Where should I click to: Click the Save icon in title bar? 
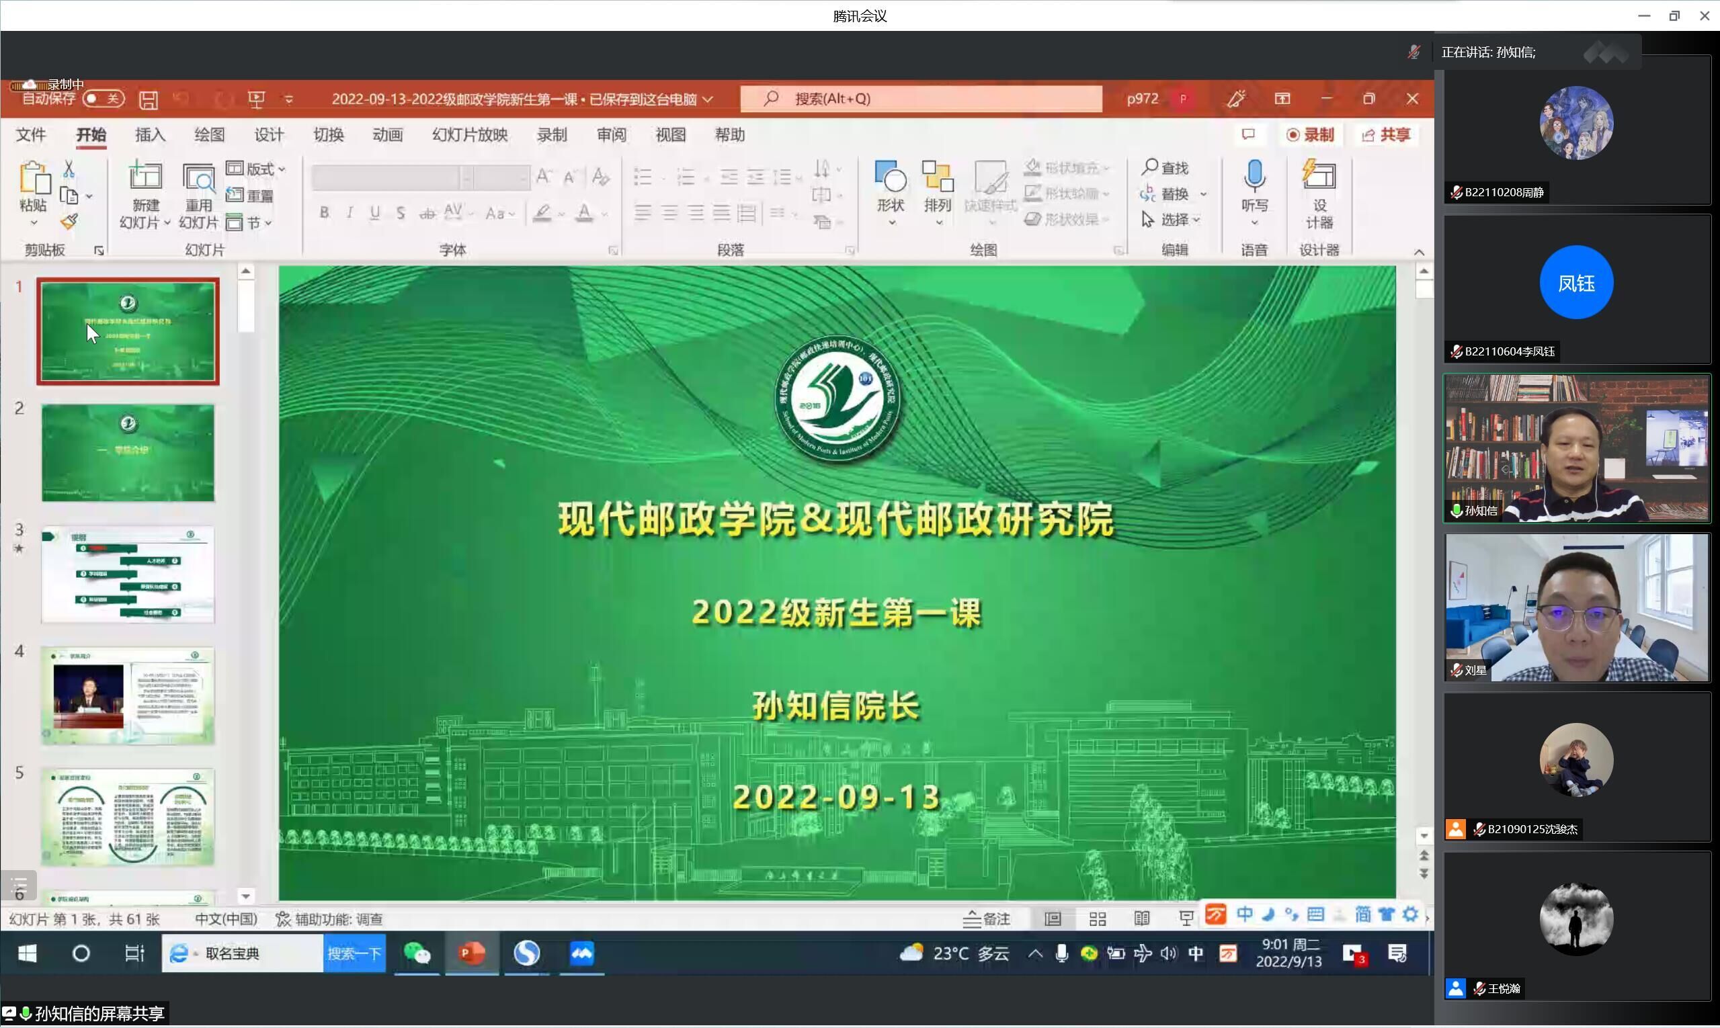(148, 99)
